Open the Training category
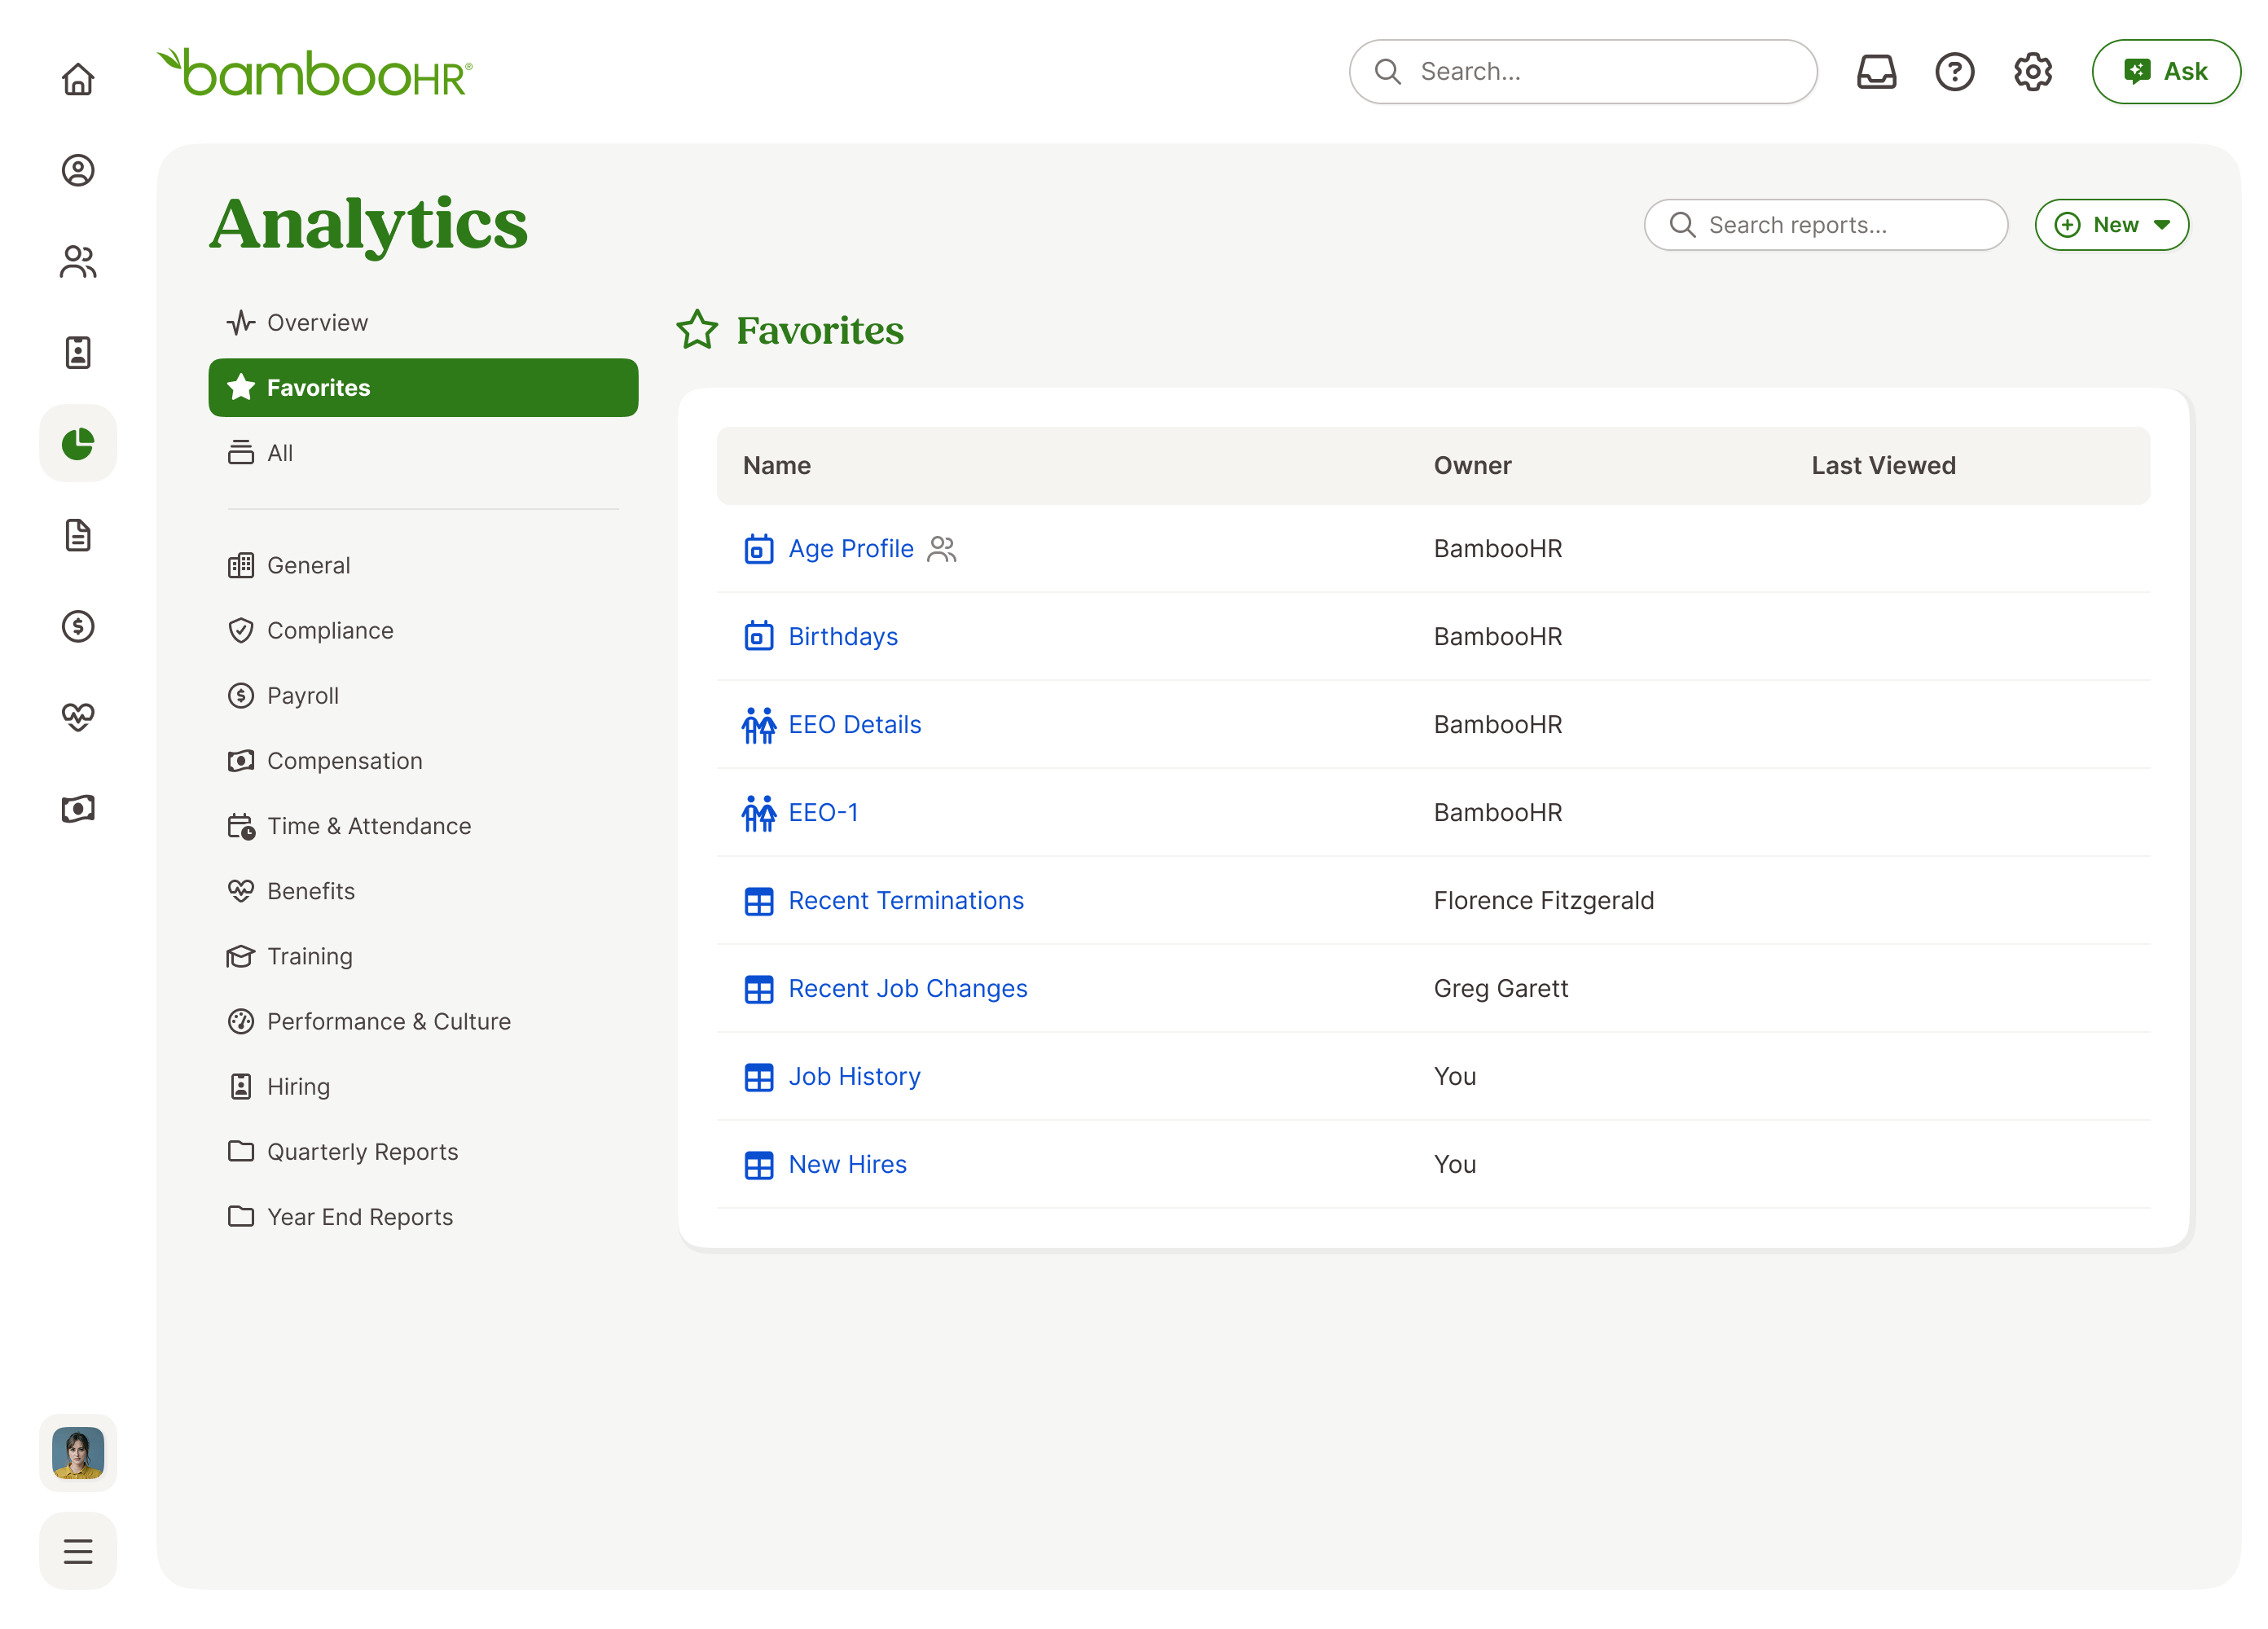 click(423, 956)
